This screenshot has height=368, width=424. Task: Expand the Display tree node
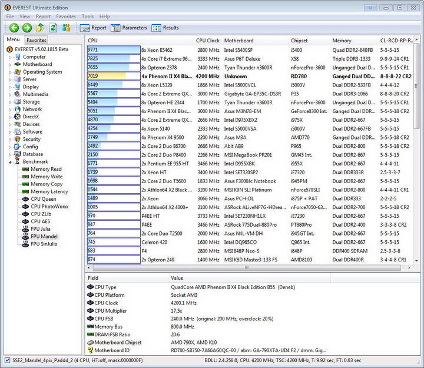tap(10, 87)
